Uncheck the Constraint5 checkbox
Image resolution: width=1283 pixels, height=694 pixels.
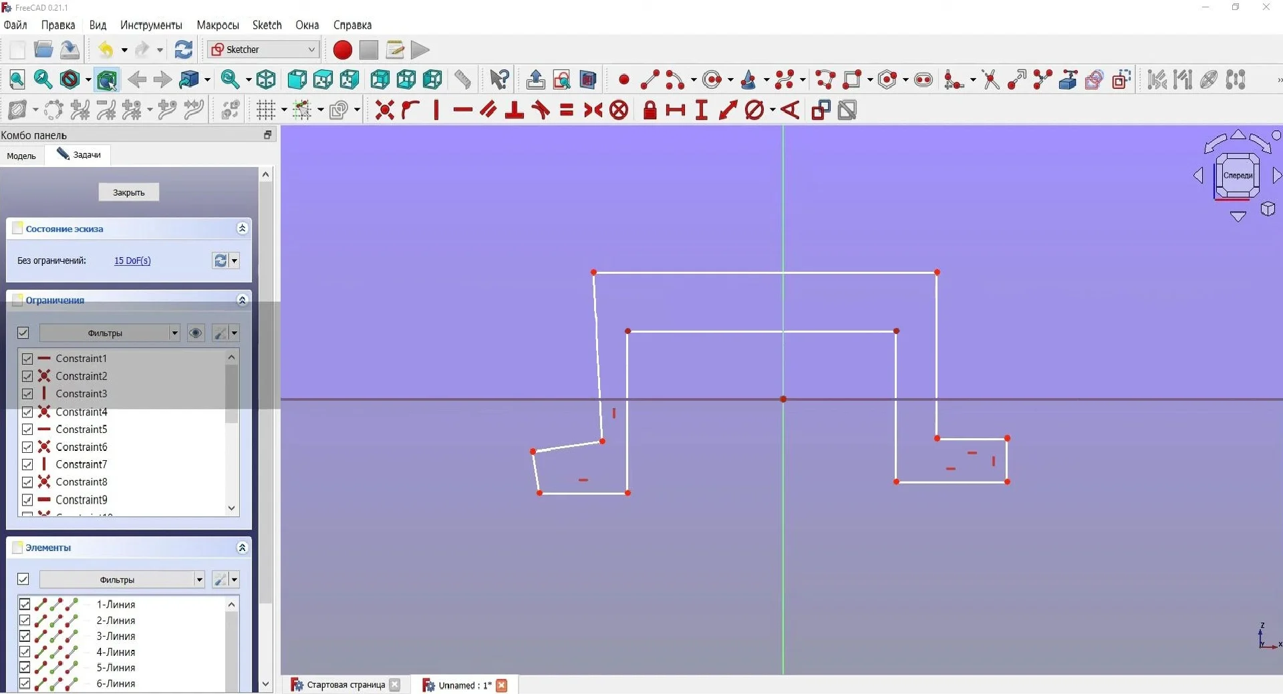27,429
